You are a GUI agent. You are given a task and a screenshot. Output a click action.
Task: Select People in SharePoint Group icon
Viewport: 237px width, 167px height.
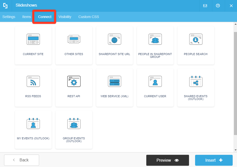coord(155,39)
